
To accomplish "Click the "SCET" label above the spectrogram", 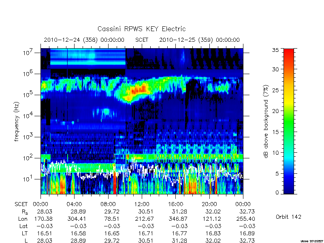I will (142, 40).
